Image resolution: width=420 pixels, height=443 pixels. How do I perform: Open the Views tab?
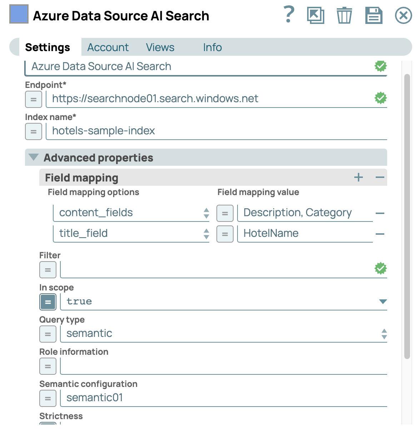coord(160,47)
